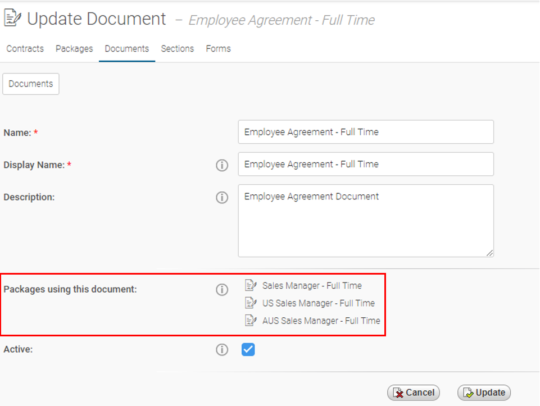
Task: Click info icon for Packages using this document
Action: tap(222, 290)
